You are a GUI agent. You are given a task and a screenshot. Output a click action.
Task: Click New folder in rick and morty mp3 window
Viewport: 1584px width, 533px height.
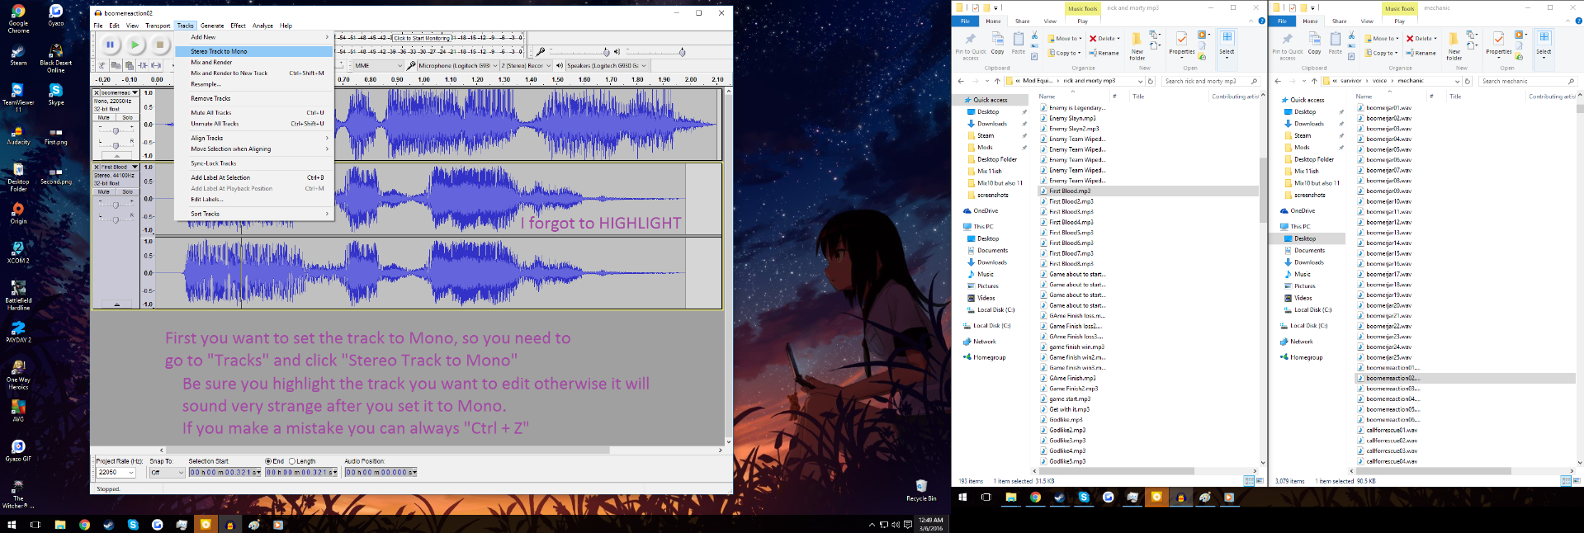pyautogui.click(x=1137, y=46)
